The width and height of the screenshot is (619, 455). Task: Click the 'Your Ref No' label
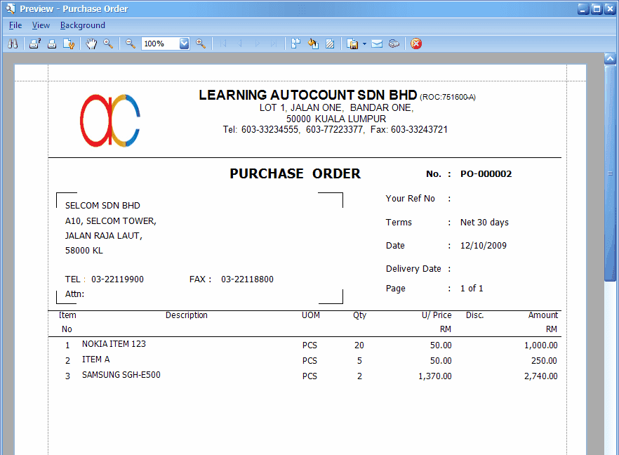(410, 199)
